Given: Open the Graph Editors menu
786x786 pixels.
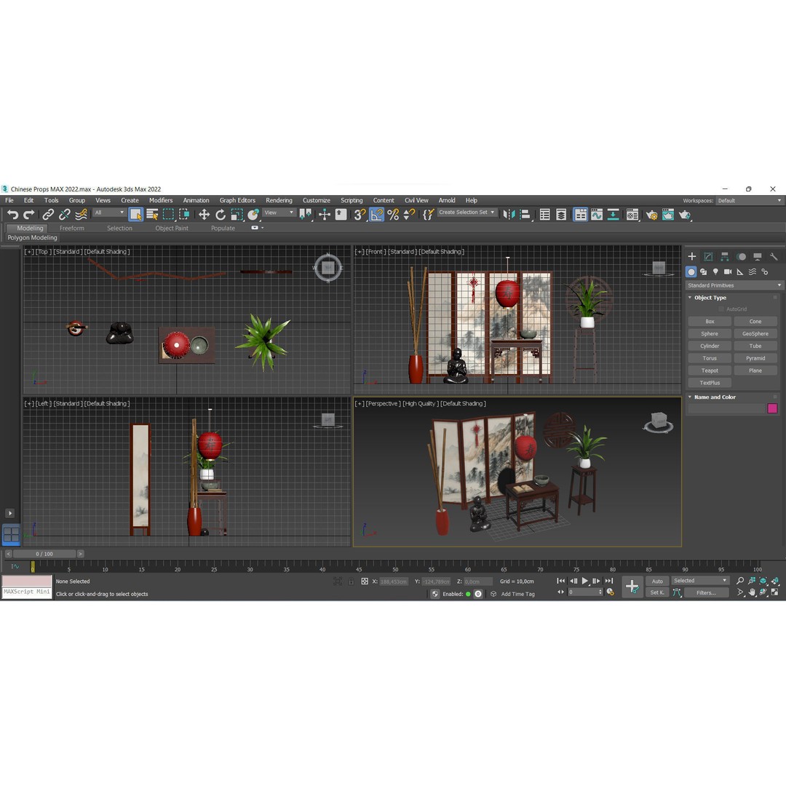Looking at the screenshot, I should pos(237,200).
